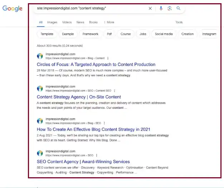Viewport: 224px width, 188px height.
Task: Open Circles of Focus result link
Action: point(96,65)
